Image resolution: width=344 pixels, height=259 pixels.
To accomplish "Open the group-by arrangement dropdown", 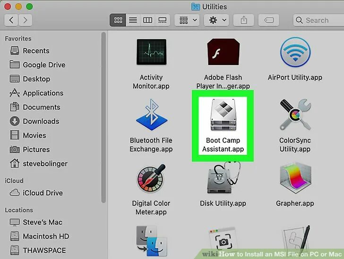I will pos(187,20).
